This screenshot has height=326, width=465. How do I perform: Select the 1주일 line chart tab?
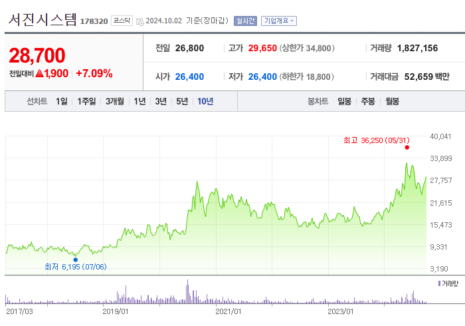pos(86,101)
